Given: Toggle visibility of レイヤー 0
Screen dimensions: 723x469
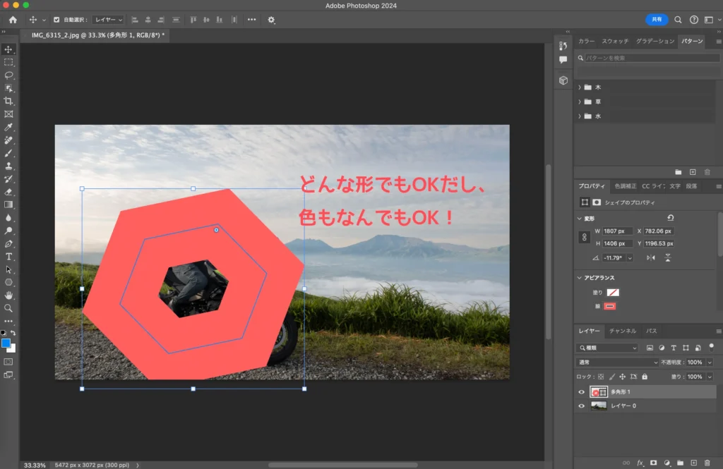Looking at the screenshot, I should 582,406.
